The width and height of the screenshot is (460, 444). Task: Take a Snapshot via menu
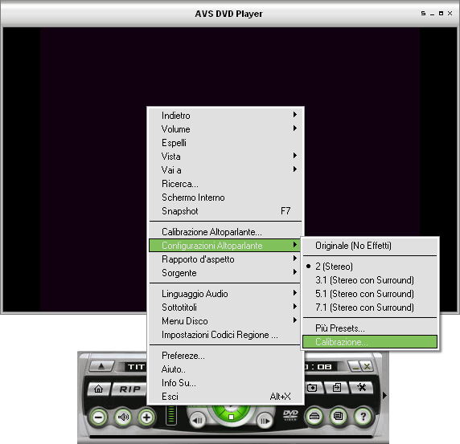point(225,211)
